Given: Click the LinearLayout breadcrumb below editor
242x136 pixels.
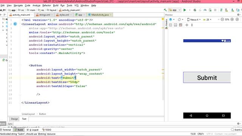Looking at the screenshot, I should point(28,114).
